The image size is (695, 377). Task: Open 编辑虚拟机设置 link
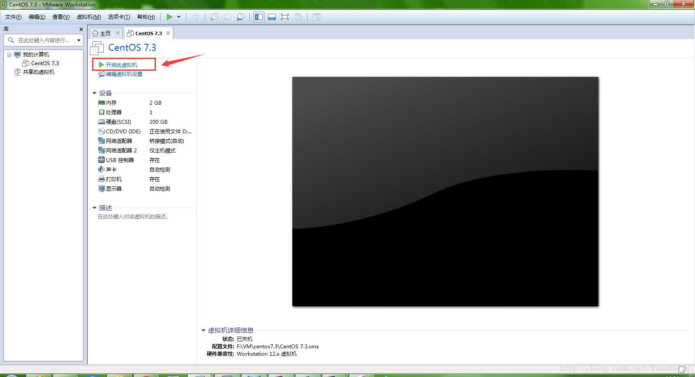point(124,74)
